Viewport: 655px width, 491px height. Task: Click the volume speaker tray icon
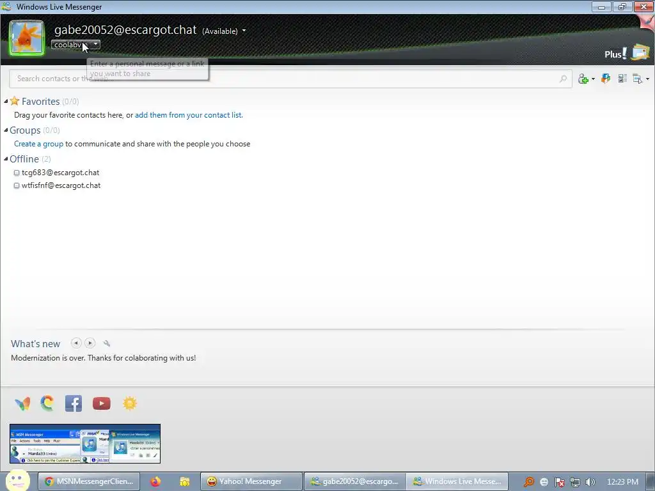click(590, 482)
